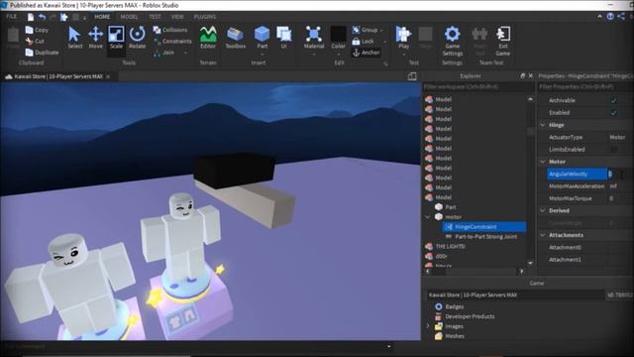Select the Select tool
The image size is (634, 357).
(74, 38)
